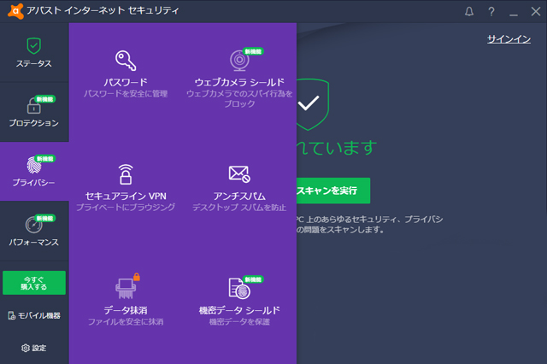
Task: Select the プロテクション lock icon
Action: (34, 106)
